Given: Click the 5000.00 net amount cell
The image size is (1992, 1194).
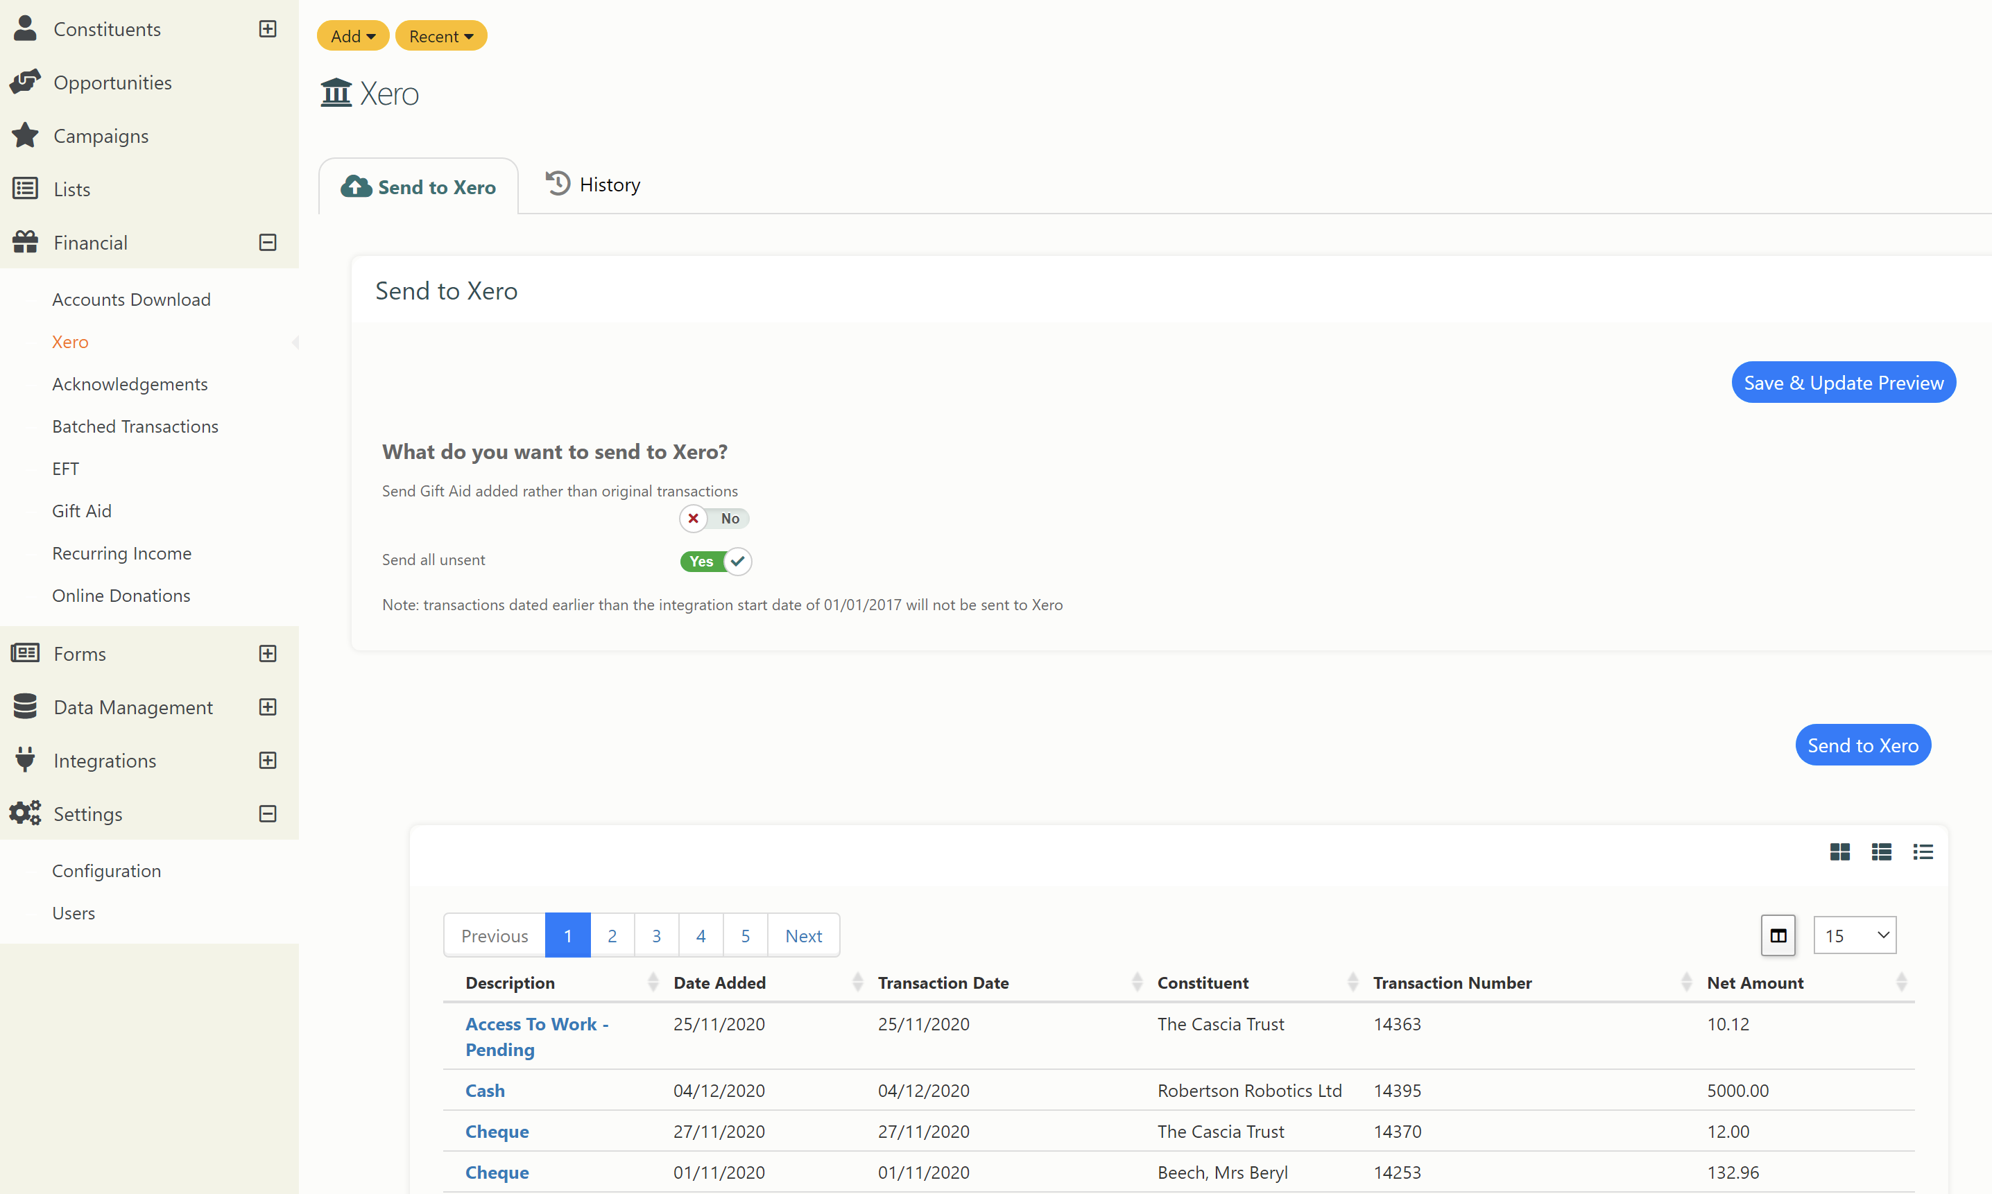Looking at the screenshot, I should [1737, 1090].
